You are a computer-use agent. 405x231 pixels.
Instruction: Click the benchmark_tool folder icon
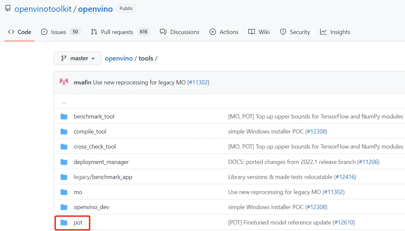(64, 116)
